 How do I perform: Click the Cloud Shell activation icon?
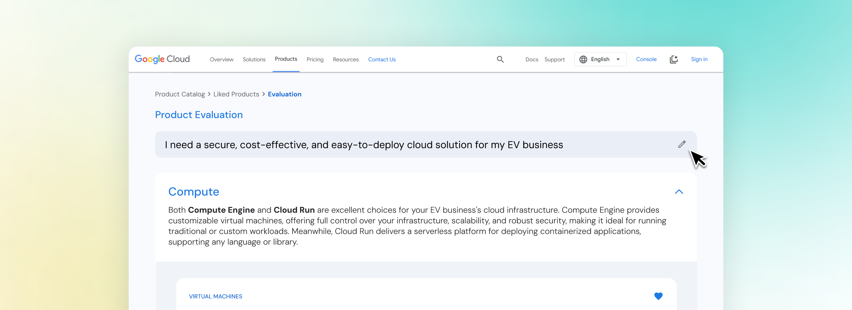[x=674, y=59]
